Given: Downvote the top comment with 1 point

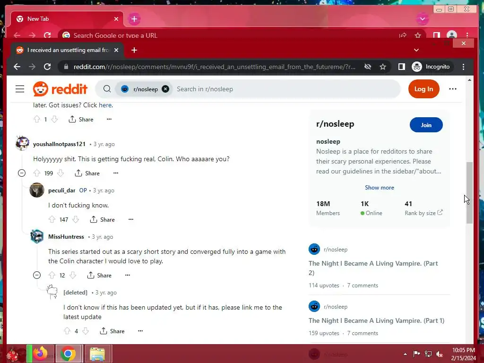Looking at the screenshot, I should click(54, 119).
